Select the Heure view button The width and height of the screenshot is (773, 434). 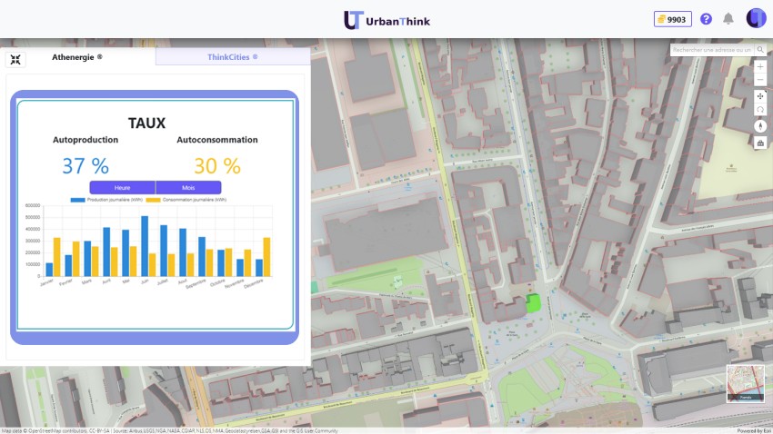[122, 187]
